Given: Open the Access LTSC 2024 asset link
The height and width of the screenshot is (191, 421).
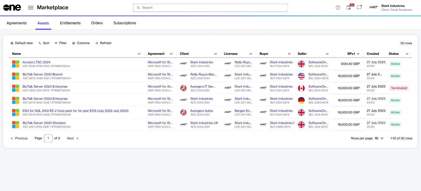Looking at the screenshot, I should (x=37, y=62).
